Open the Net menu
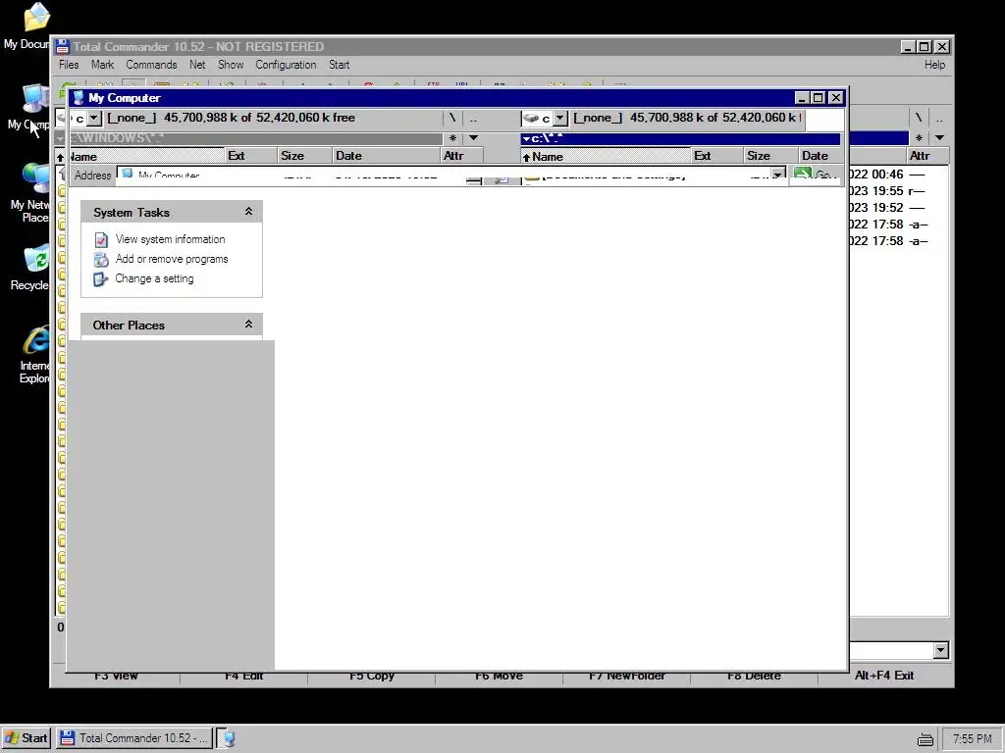The height and width of the screenshot is (753, 1005). coord(197,65)
